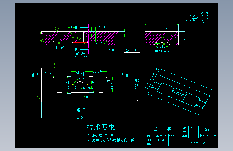Select the vertical '100' dimension with +0.035 tolerance
The height and width of the screenshot is (151, 233).
click(137, 84)
